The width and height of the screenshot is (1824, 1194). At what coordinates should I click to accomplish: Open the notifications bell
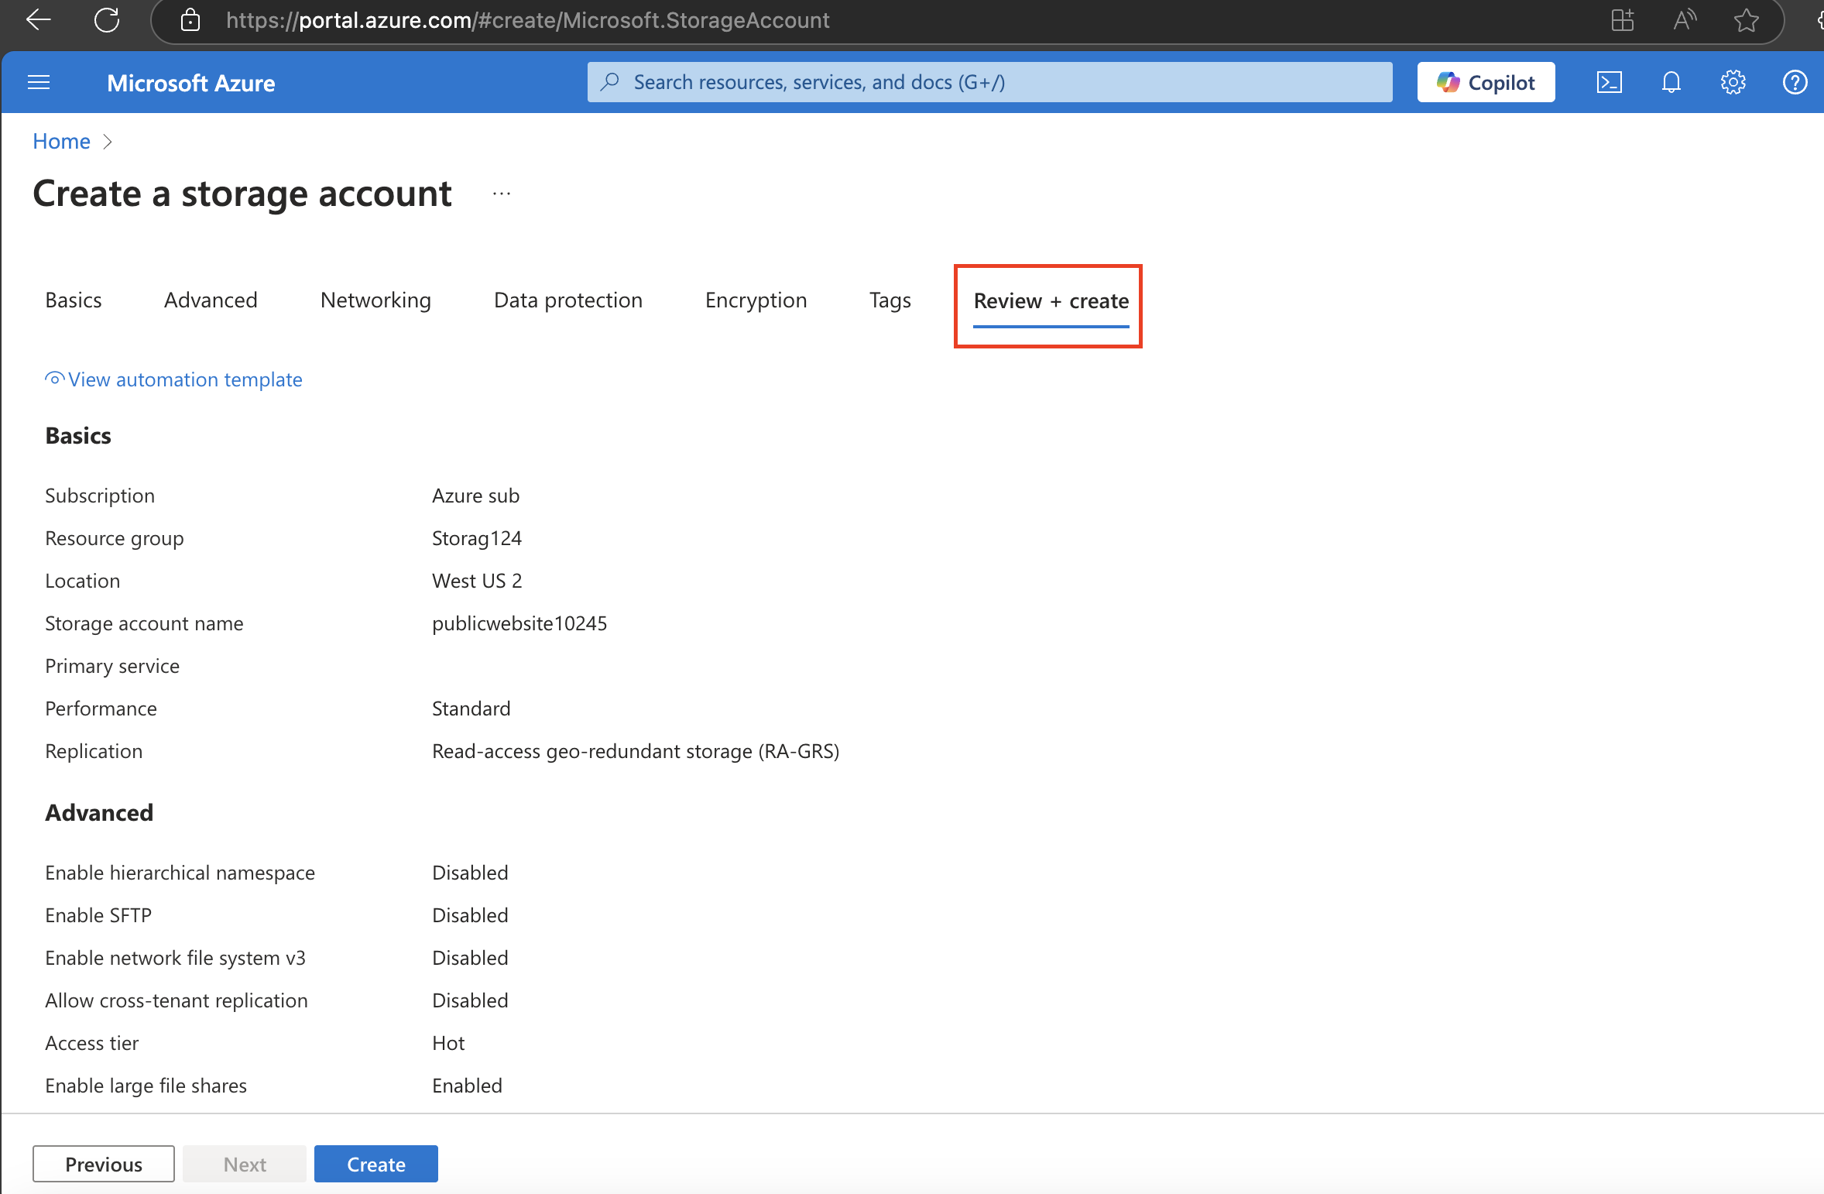[x=1671, y=82]
